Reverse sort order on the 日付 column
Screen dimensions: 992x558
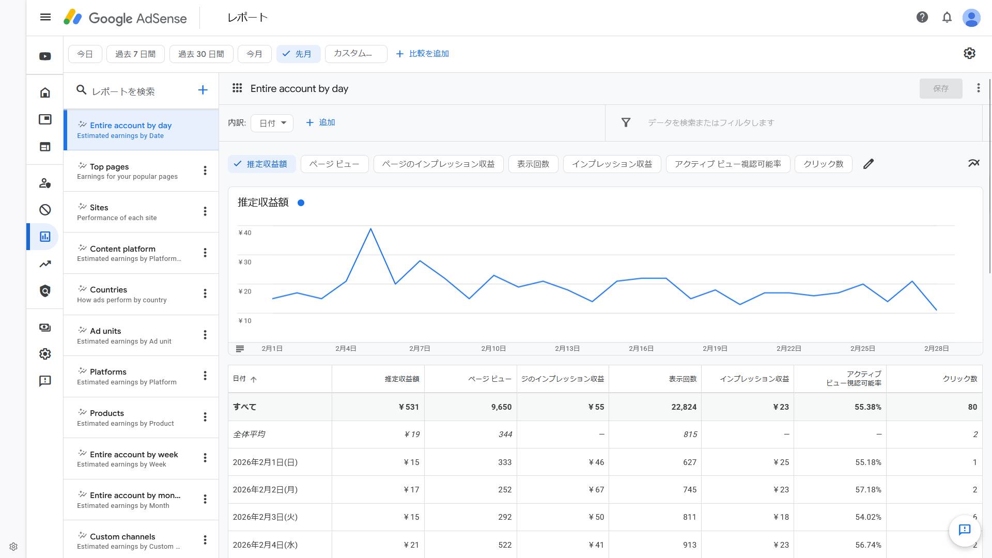pyautogui.click(x=245, y=379)
